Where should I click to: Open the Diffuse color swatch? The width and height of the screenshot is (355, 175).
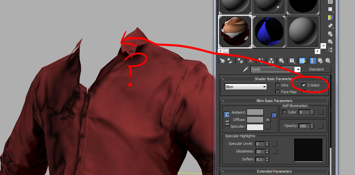(255, 120)
